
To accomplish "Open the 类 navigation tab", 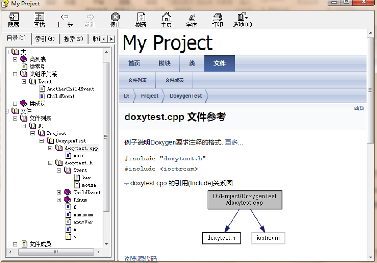I will tap(192, 63).
